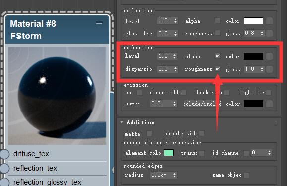Viewport: 287px width, 186px height.
Task: Pick the green element color swatch
Action: 169,153
